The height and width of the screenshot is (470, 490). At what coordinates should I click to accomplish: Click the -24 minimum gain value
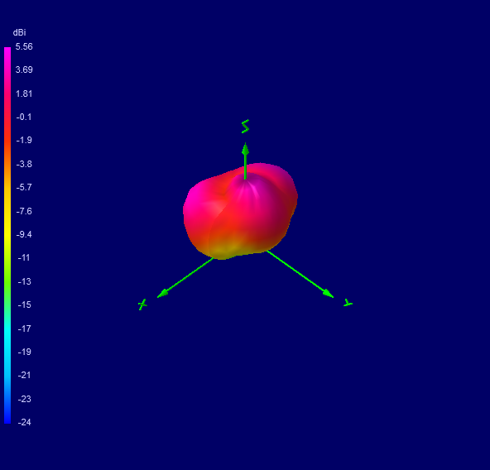(x=24, y=422)
